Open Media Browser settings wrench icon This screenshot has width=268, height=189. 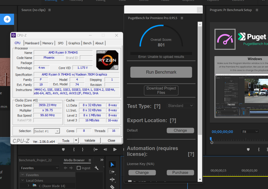[x=96, y=168]
